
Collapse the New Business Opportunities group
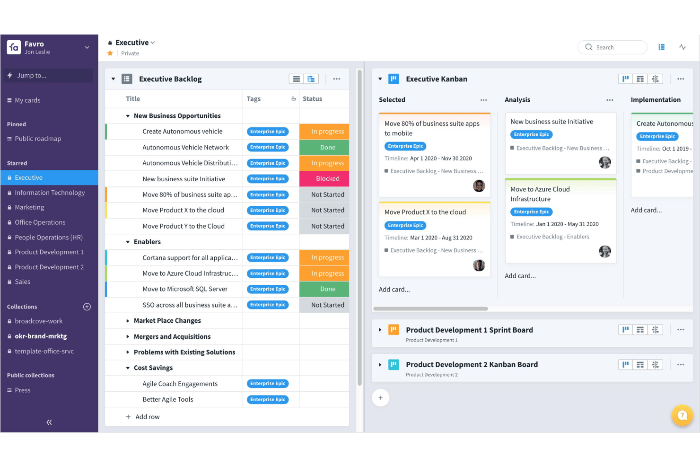coord(128,116)
